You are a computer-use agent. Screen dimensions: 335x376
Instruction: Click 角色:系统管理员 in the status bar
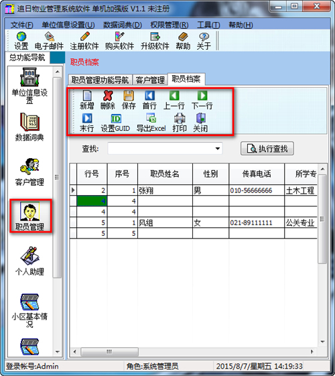point(152,366)
